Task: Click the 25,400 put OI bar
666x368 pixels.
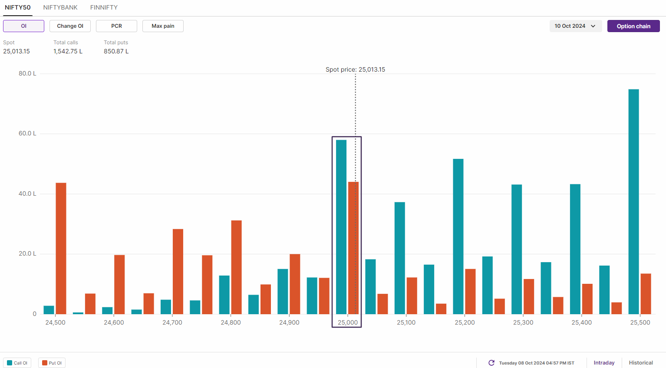Action: point(587,299)
